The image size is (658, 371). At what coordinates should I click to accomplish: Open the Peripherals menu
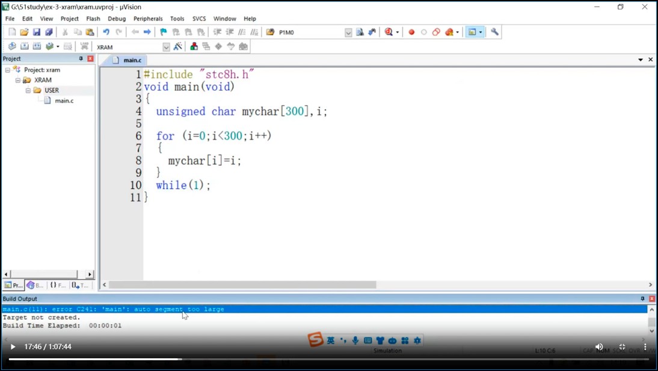point(148,19)
